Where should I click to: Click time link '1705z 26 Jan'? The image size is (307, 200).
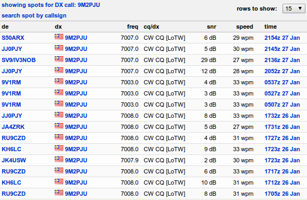[x=282, y=194]
